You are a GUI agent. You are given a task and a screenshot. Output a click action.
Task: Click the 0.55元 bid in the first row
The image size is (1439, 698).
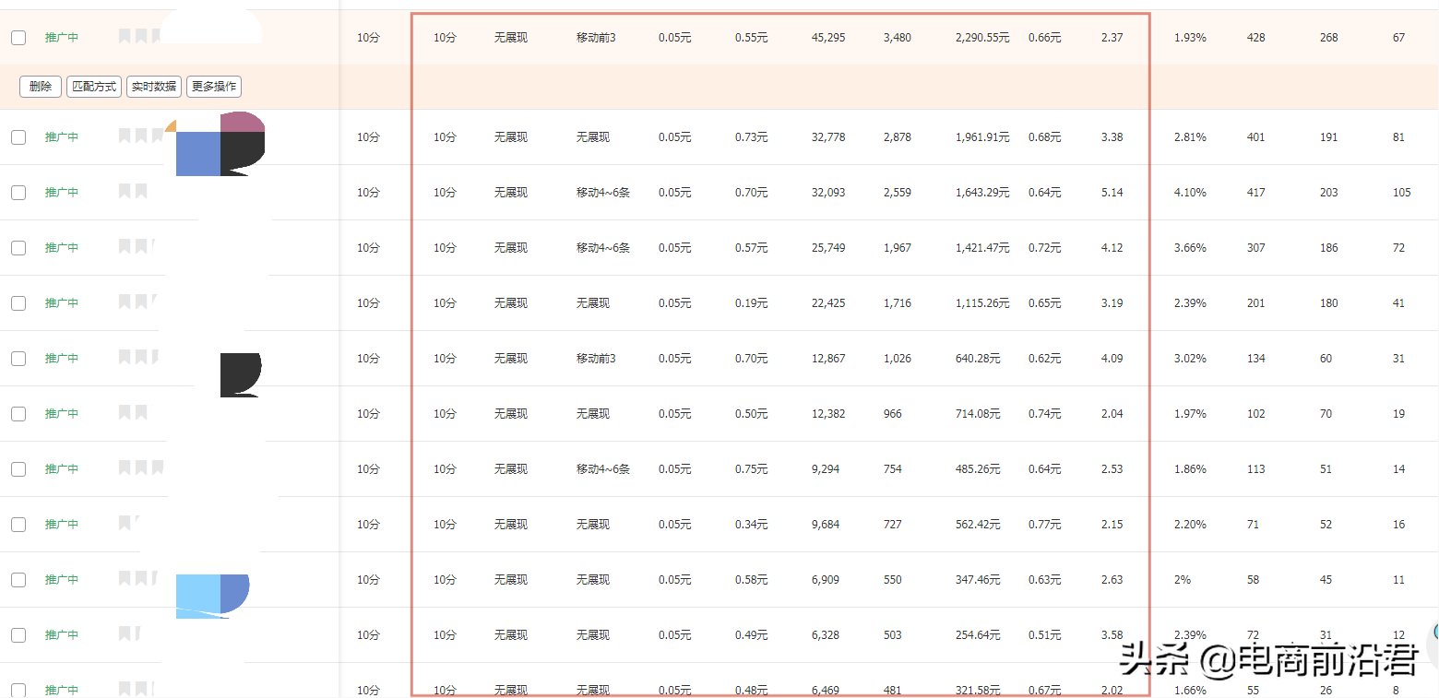pyautogui.click(x=751, y=38)
